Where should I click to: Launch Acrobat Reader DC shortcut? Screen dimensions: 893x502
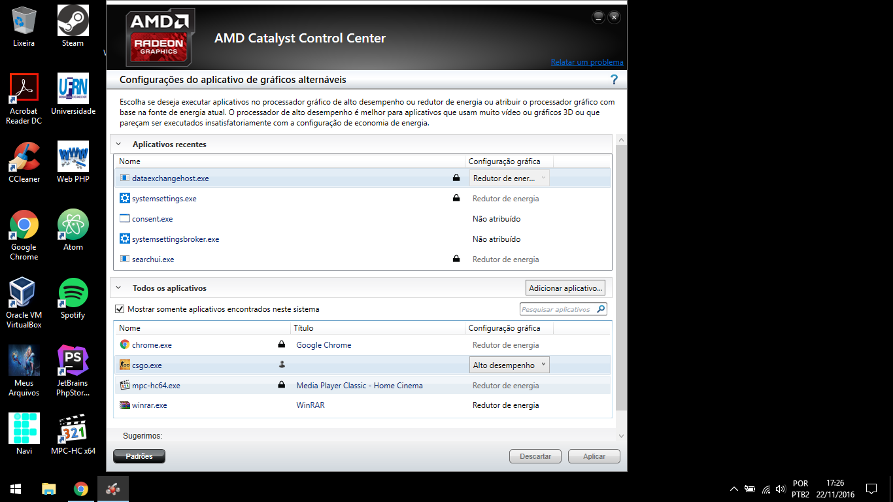(x=24, y=98)
